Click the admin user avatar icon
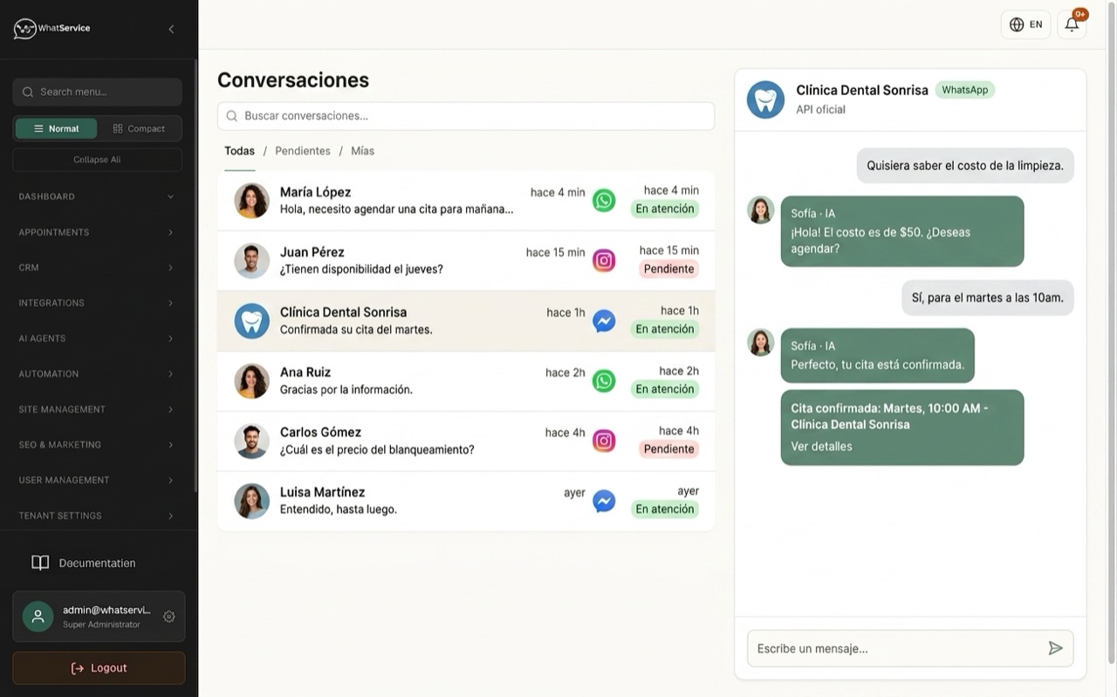 pos(38,617)
